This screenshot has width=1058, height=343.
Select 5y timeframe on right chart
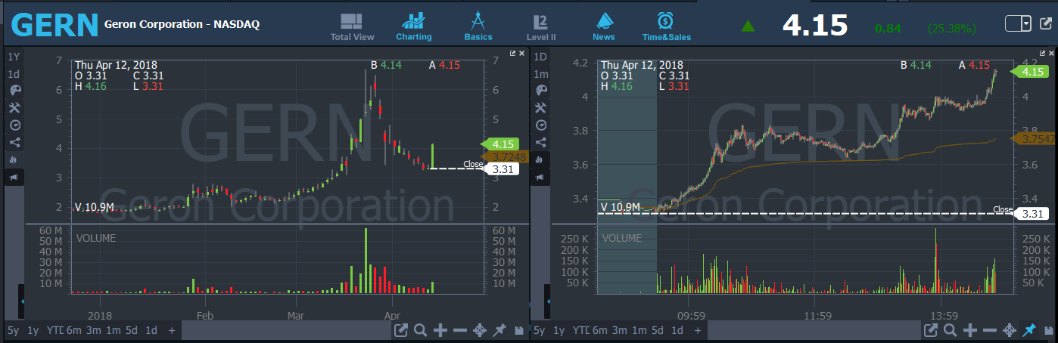540,330
